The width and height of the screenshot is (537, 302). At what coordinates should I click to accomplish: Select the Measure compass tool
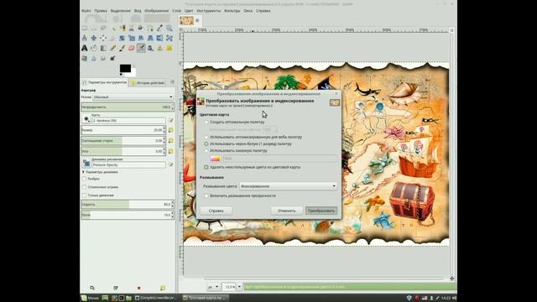(84, 38)
